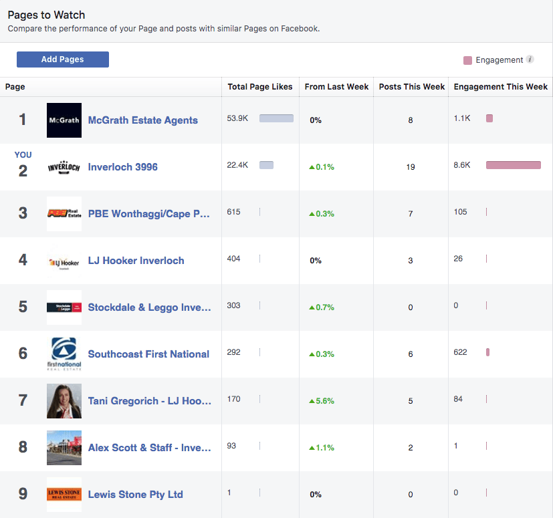Click the pink Engagement legend swatch
553x518 pixels.
click(467, 60)
